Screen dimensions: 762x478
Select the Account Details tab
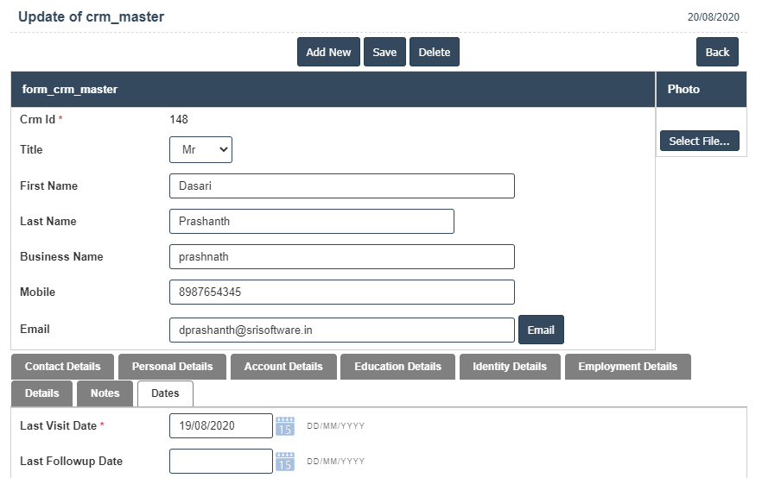pos(283,367)
